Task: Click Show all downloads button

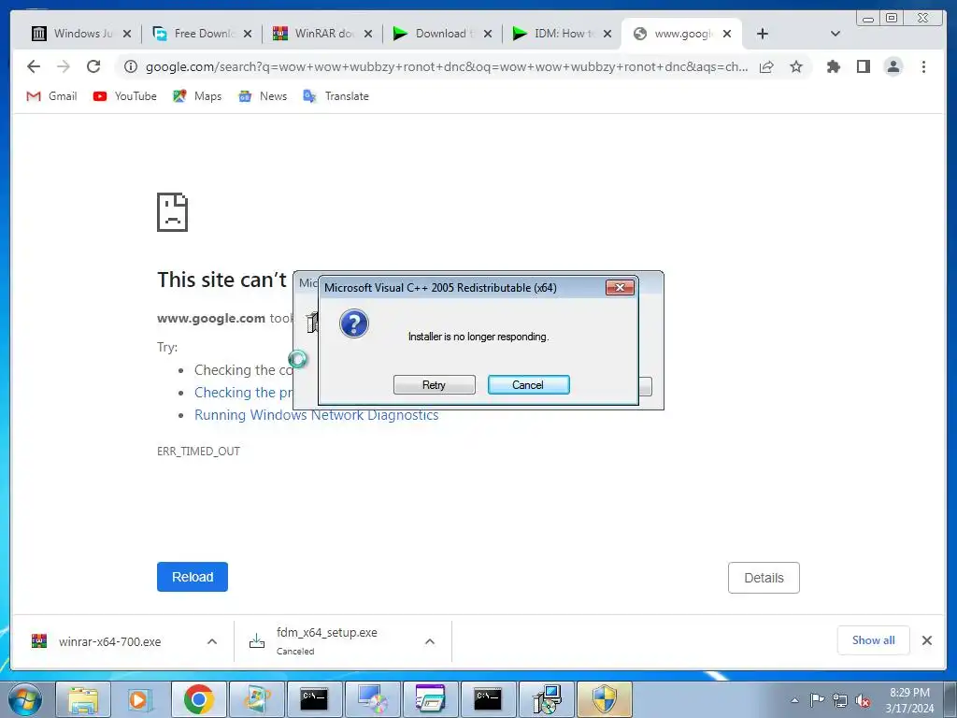Action: [x=874, y=639]
